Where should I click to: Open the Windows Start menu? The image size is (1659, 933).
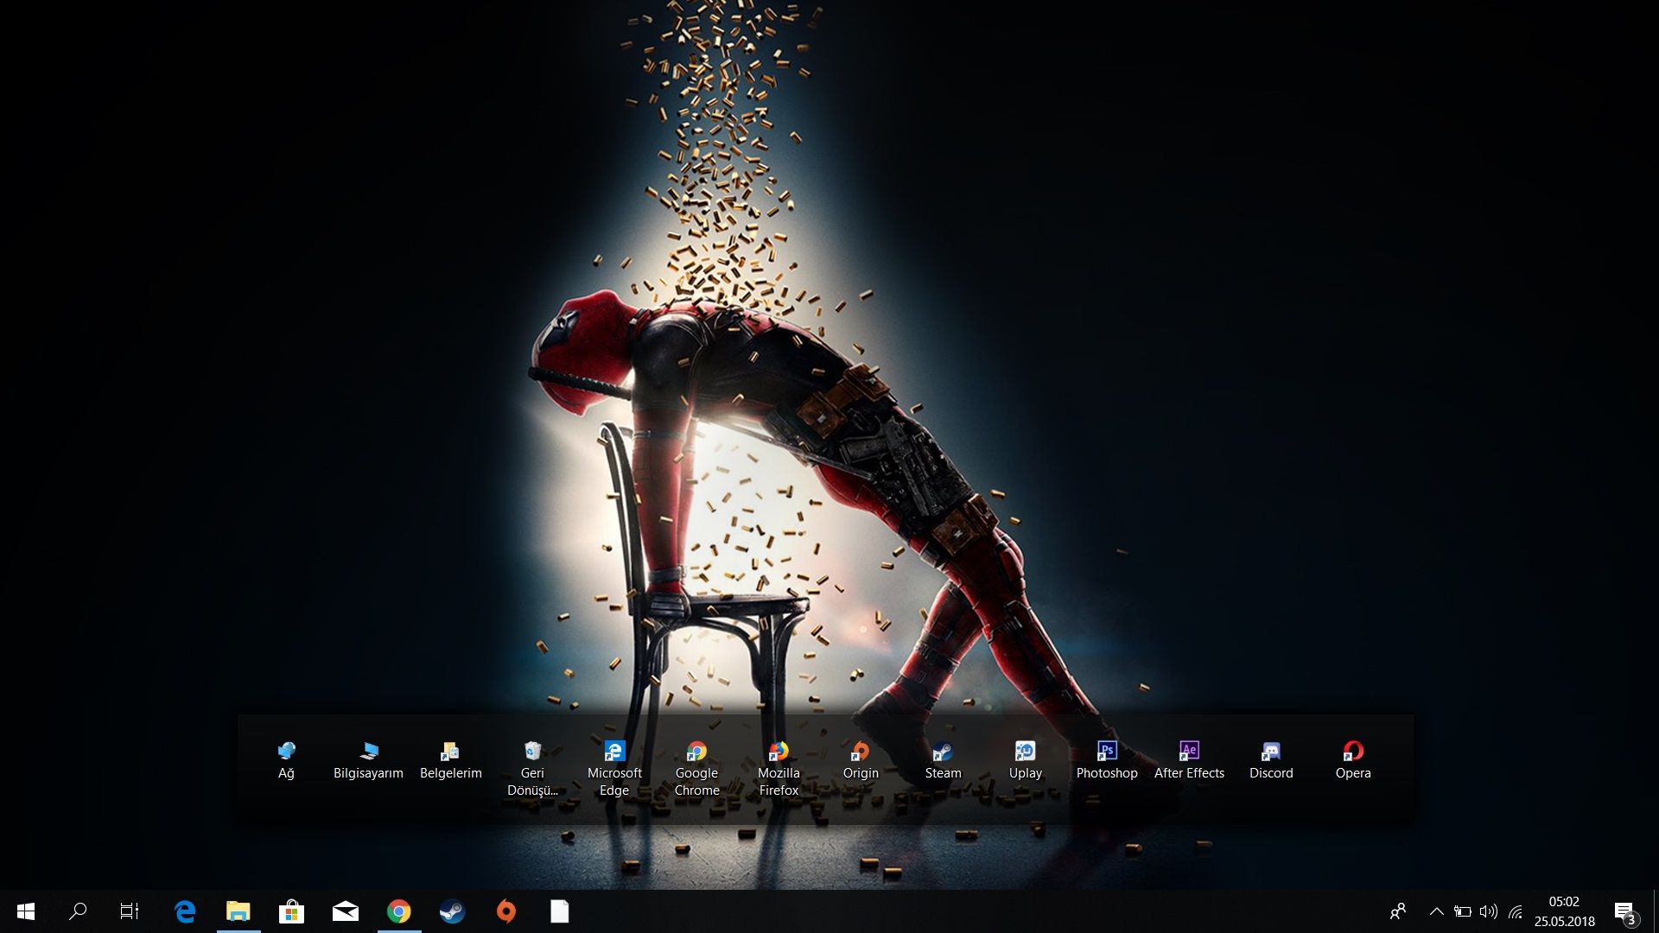pyautogui.click(x=26, y=911)
